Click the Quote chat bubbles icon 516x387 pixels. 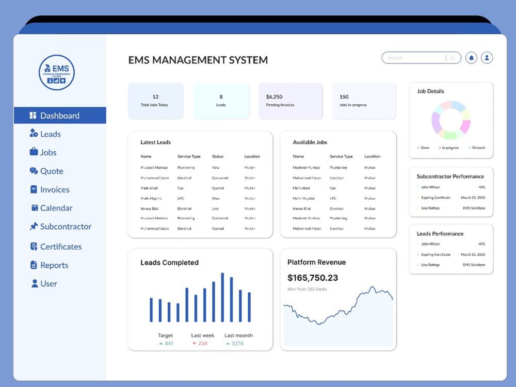pyautogui.click(x=34, y=171)
